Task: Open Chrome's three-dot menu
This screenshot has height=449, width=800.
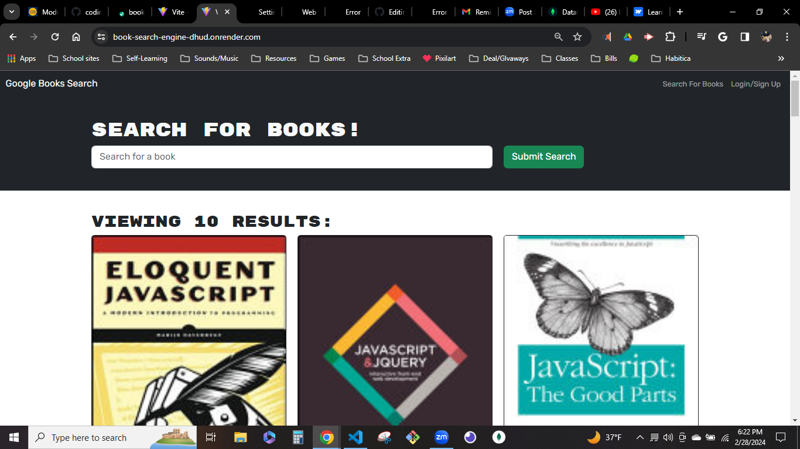Action: (787, 37)
